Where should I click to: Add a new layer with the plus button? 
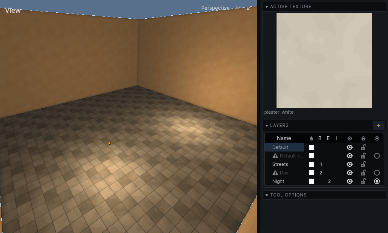click(378, 126)
